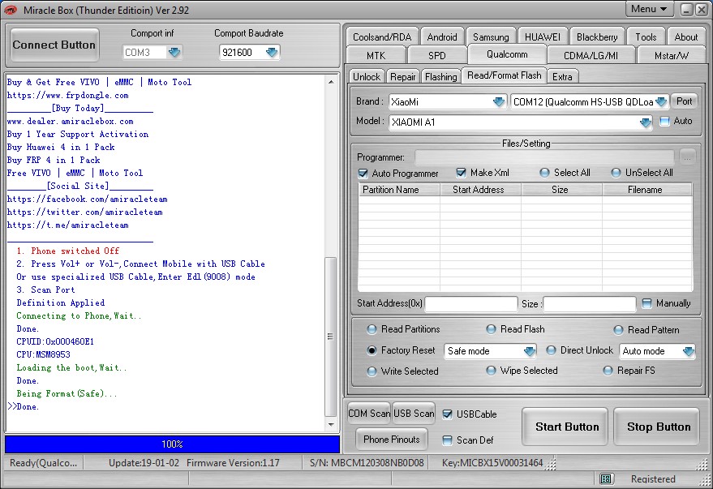Click the Start Address(0x) input field
The image size is (713, 489).
point(471,303)
